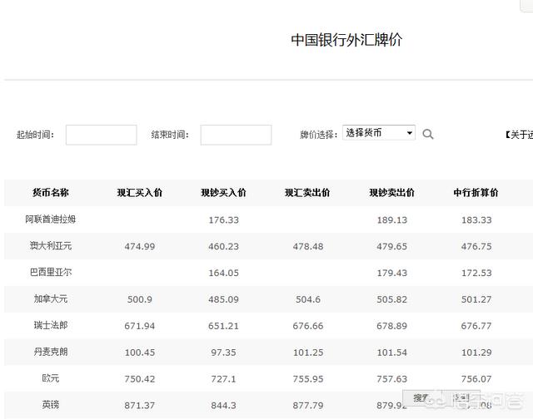Click the 加拿大元 currency row name
Screen dimensions: 533x419
click(x=51, y=298)
